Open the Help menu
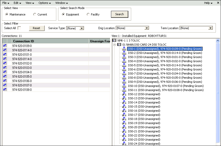The image size is (221, 146). pos(208,3)
